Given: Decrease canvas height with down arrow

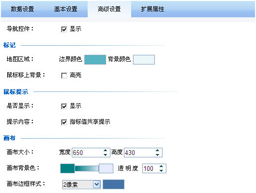Looking at the screenshot, I should pyautogui.click(x=157, y=154).
